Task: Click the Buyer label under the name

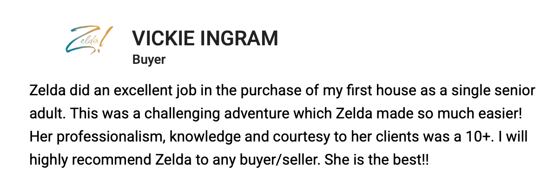Action: [x=149, y=60]
